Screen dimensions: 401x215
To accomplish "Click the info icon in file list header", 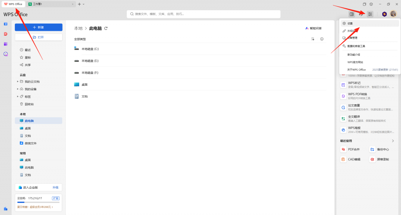I will coord(322,39).
